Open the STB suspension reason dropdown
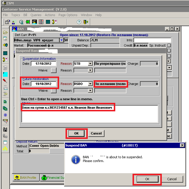 pyautogui.click(x=90, y=64)
